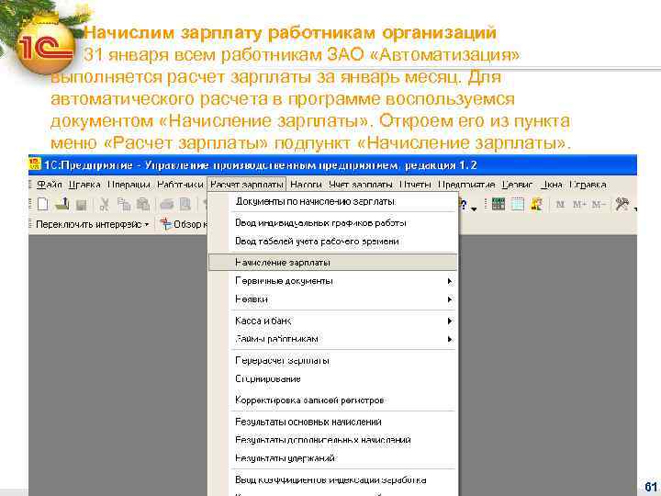Open the calculator grid icon
Viewport: 661px width, 496px height.
pos(498,205)
